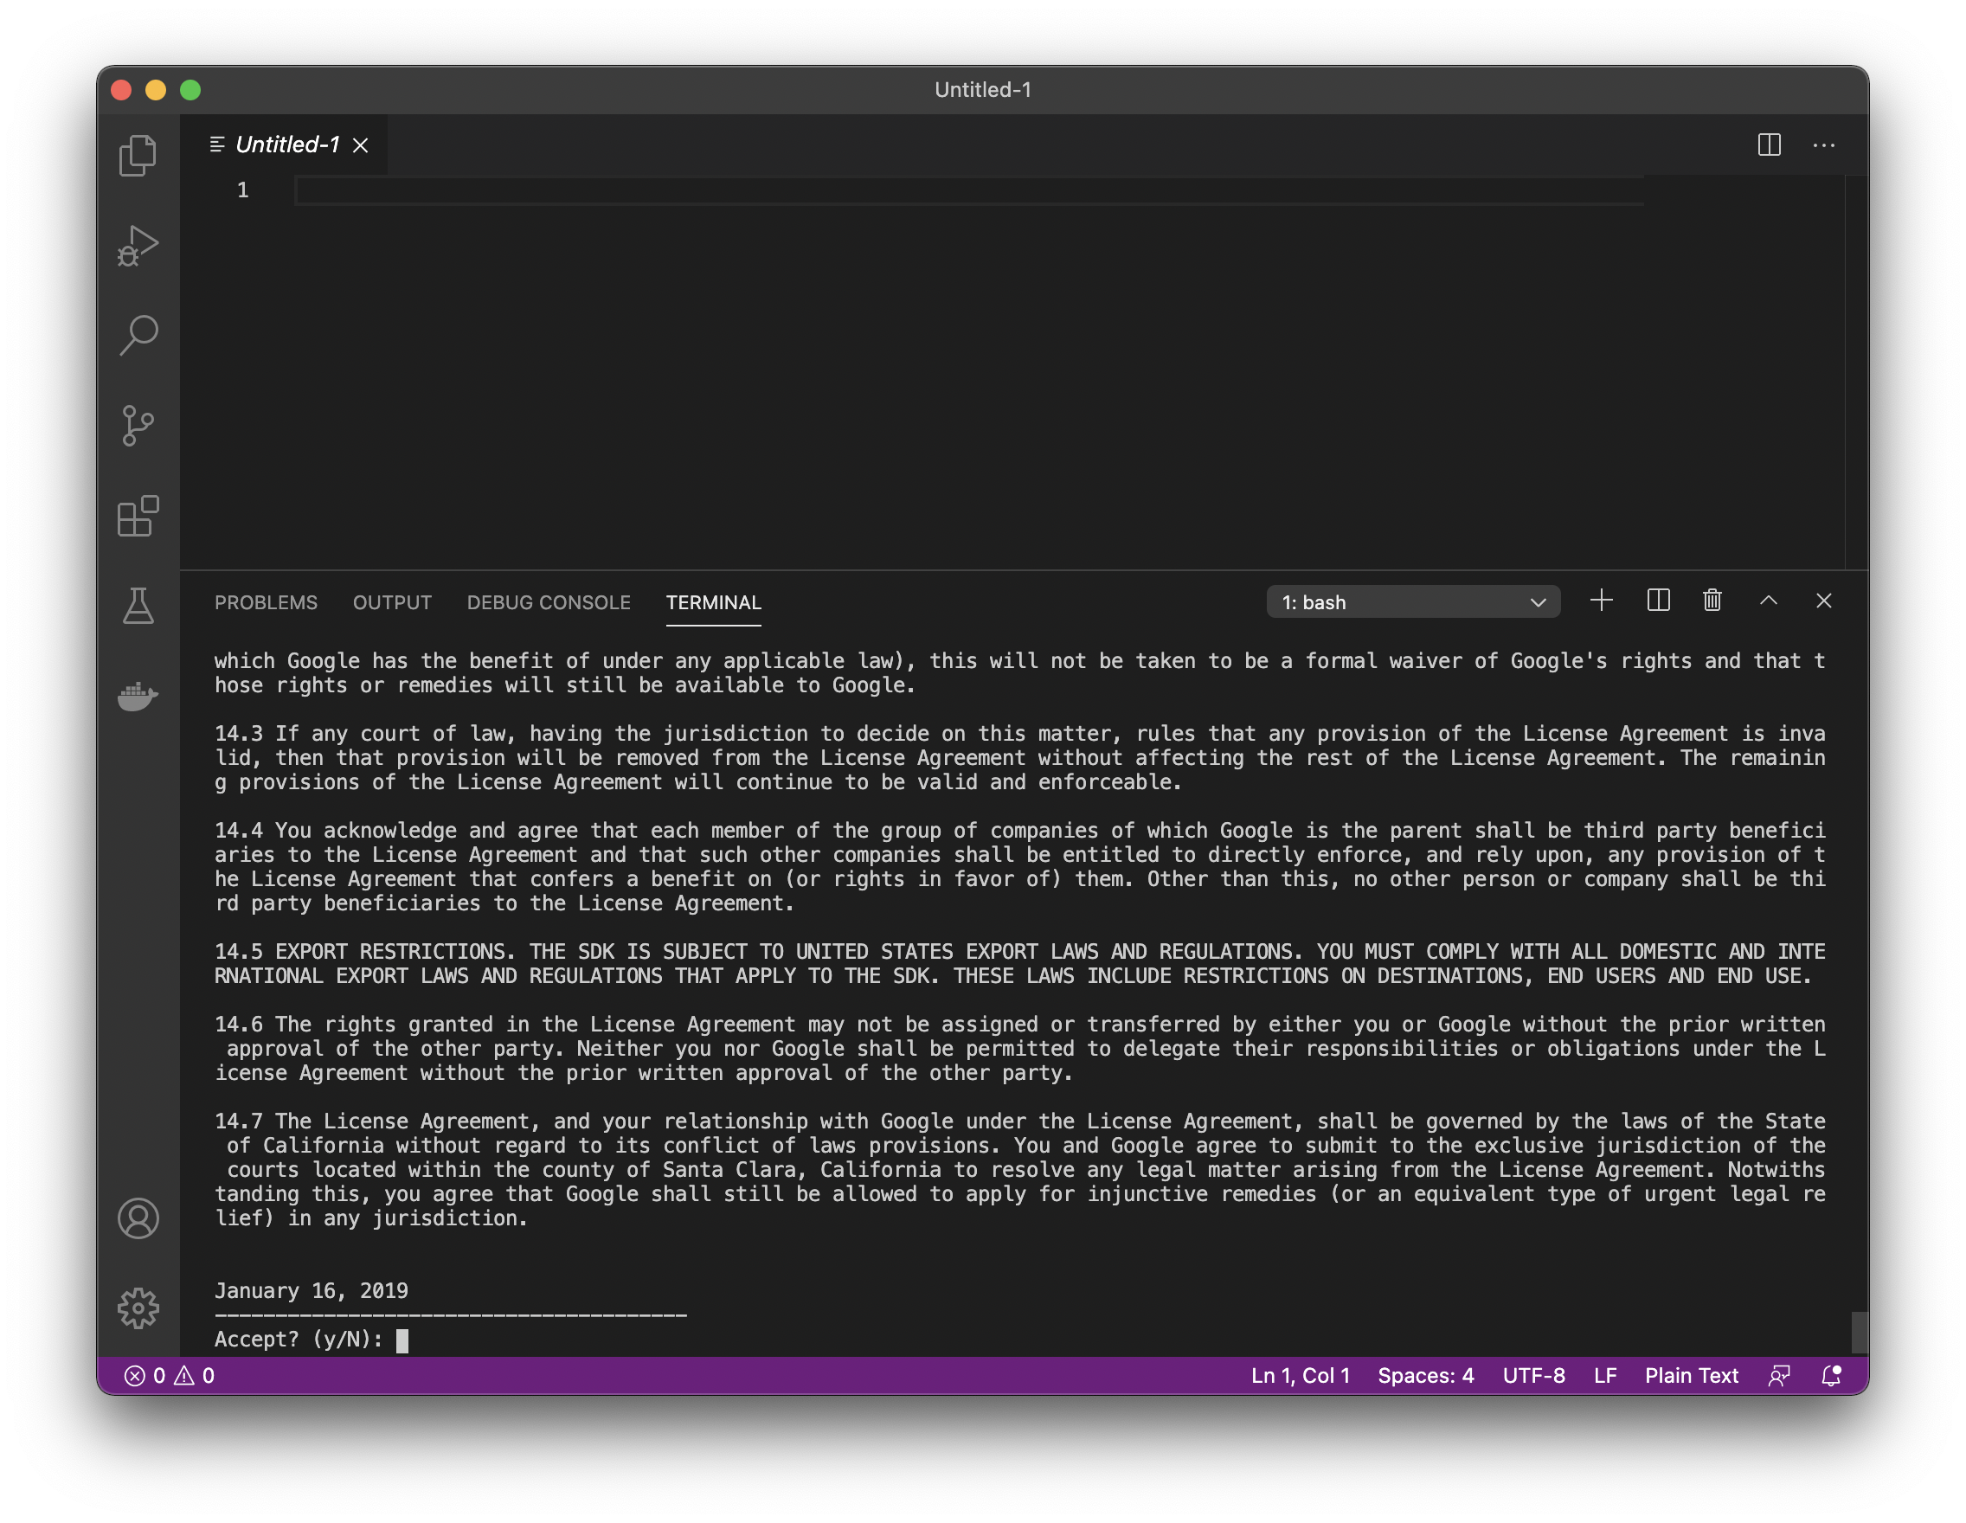
Task: Click the '14.4 You acknowledge' paragraph
Action: point(1020,866)
